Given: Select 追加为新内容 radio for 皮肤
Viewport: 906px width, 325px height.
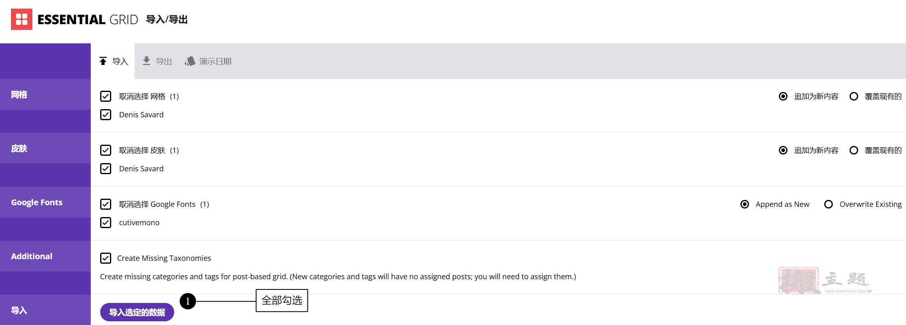Looking at the screenshot, I should click(783, 150).
